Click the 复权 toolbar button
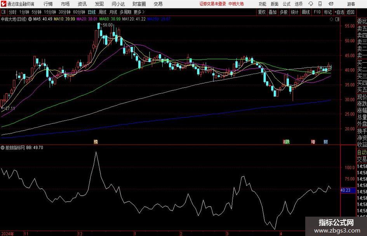Viewport: 367px width, 236px height. (262, 12)
